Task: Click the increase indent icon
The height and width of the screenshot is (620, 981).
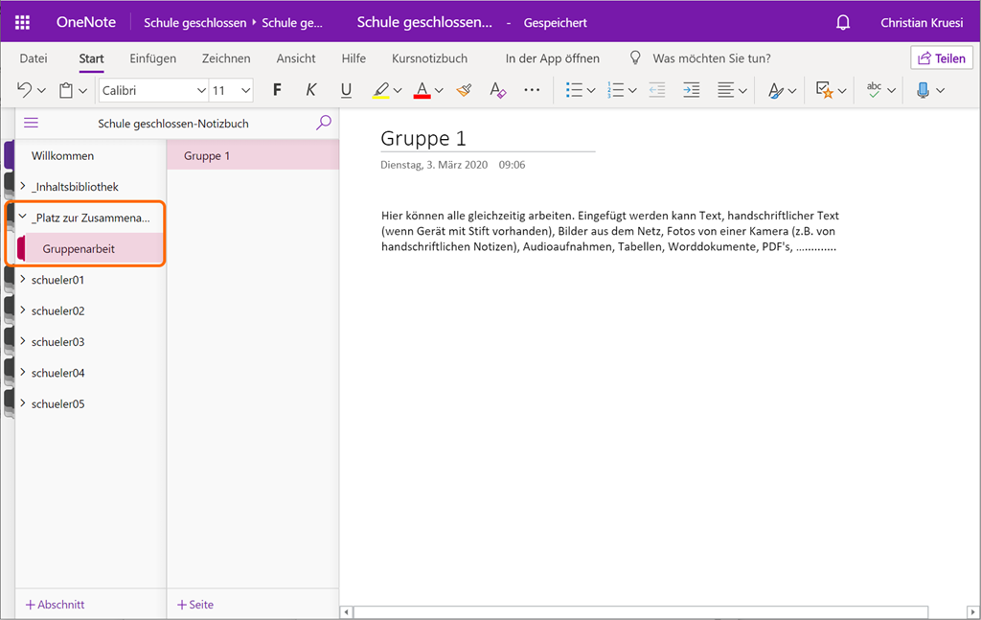Action: tap(691, 90)
